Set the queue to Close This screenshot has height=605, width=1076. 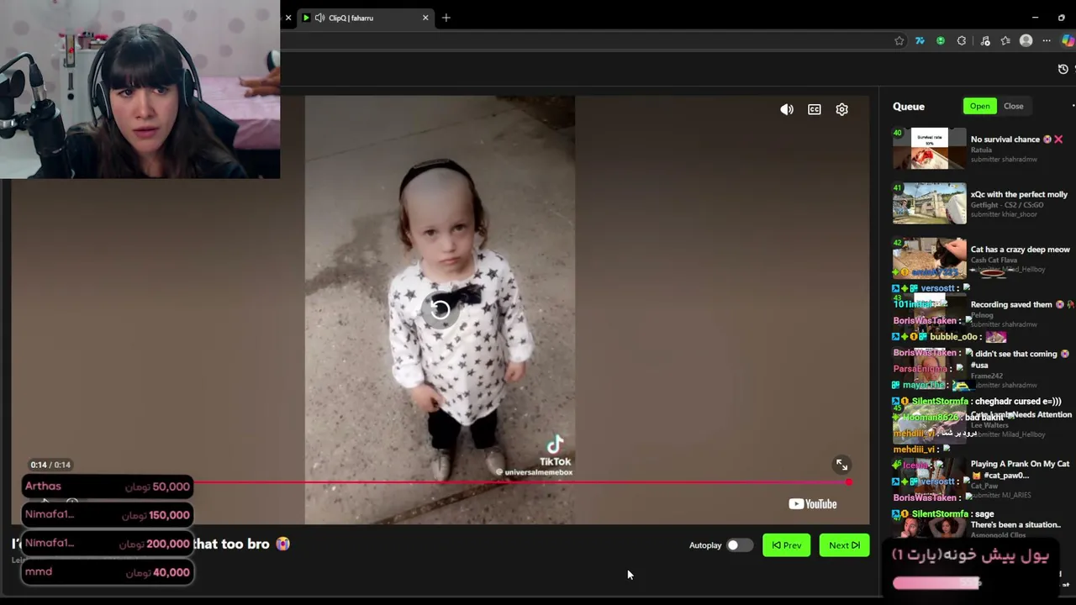[x=1013, y=106]
